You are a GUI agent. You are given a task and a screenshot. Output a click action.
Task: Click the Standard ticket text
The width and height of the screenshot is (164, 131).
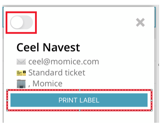tap(57, 73)
